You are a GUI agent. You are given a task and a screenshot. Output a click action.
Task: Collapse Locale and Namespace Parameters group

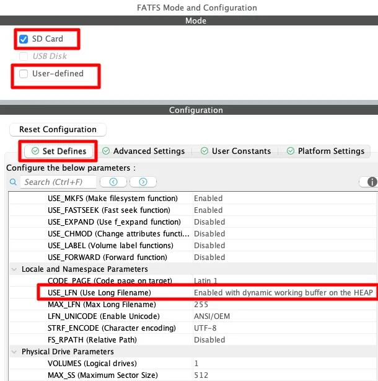[14, 269]
